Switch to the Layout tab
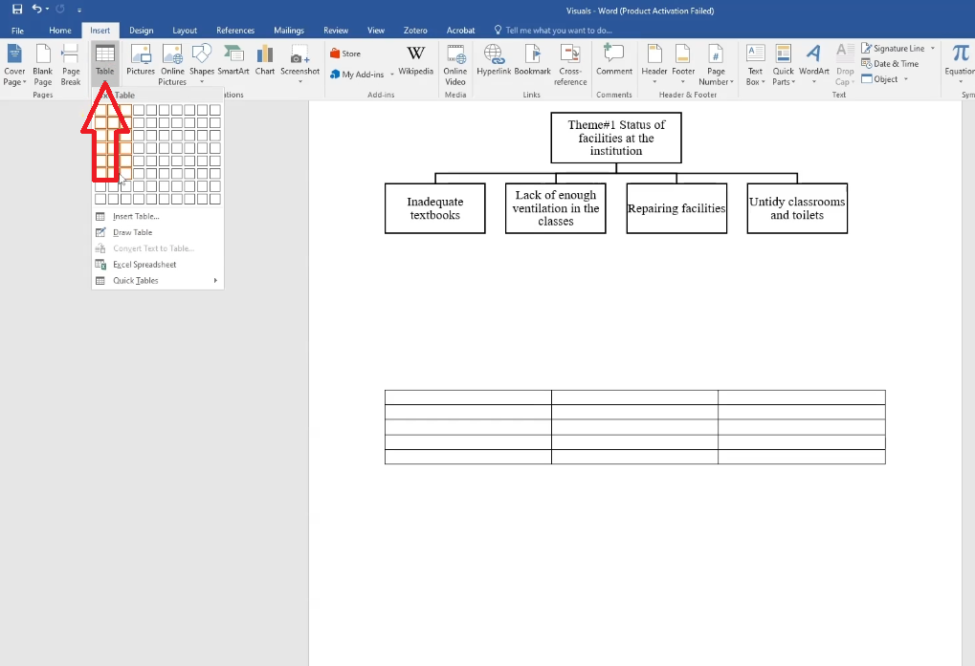Screen dimensions: 975x666 click(185, 31)
